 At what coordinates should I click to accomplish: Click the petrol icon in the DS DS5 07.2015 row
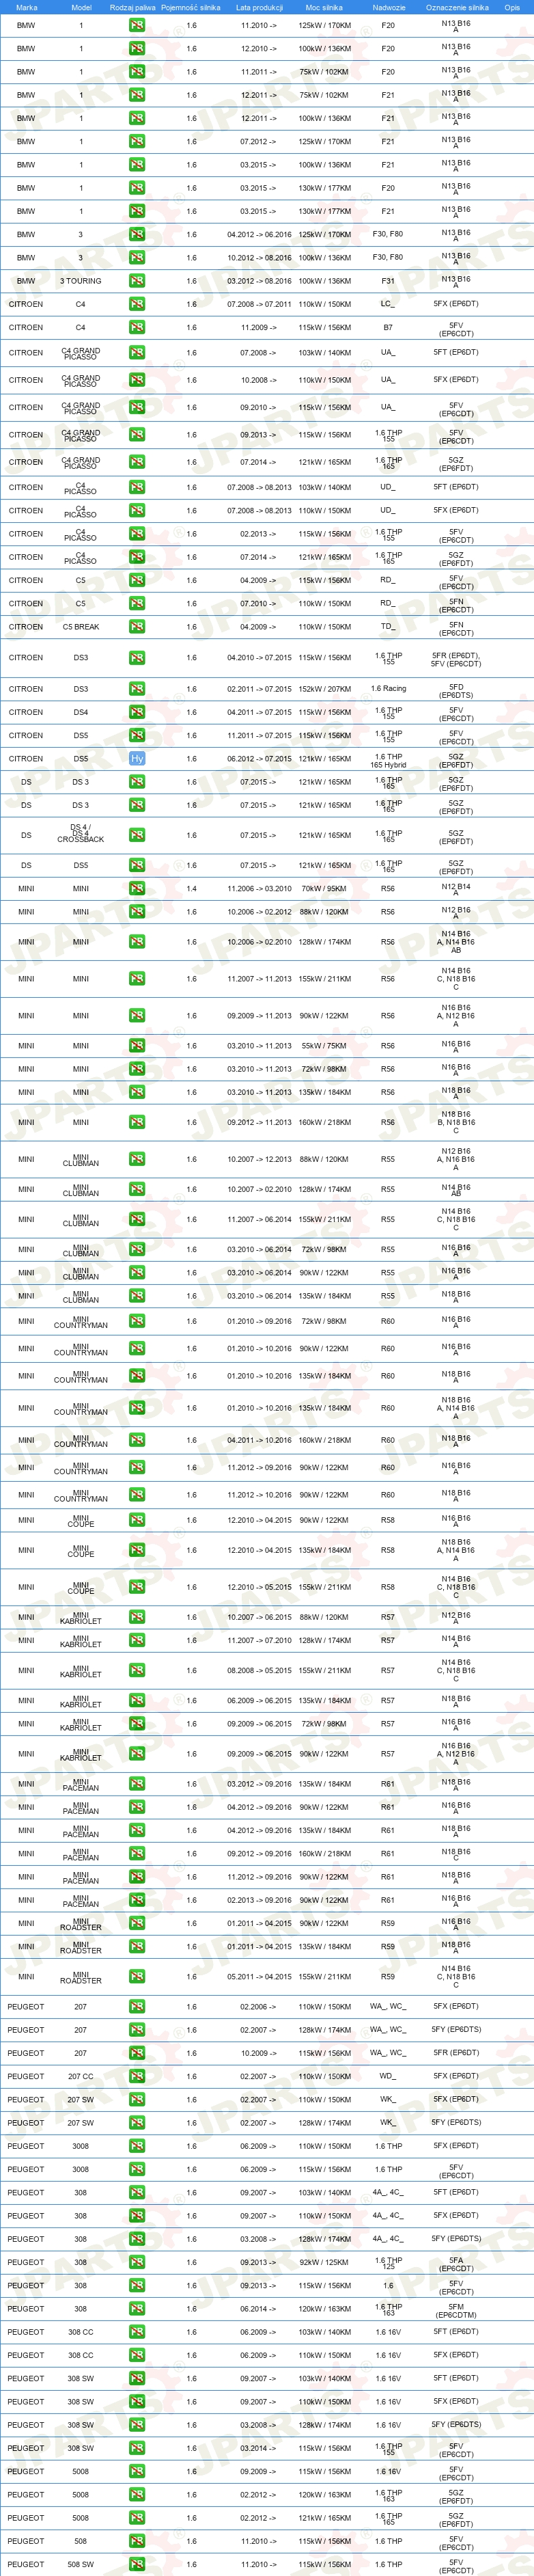(137, 866)
